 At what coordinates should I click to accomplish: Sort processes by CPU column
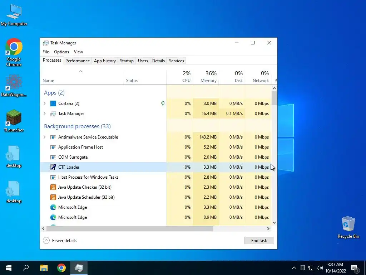pyautogui.click(x=180, y=77)
